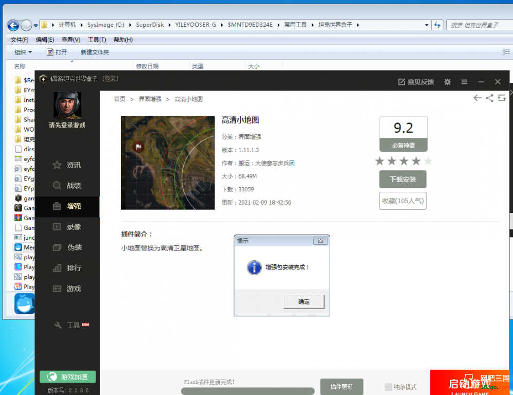Expand the 组织 dropdown in Explorer toolbar

point(30,52)
